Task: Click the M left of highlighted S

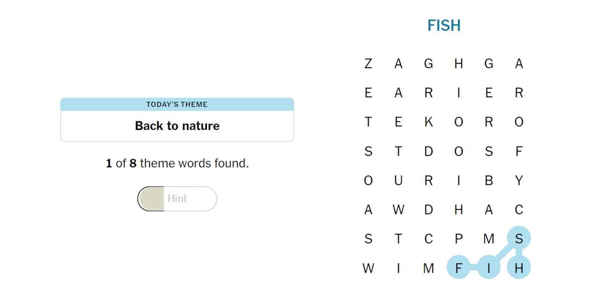Action: pyautogui.click(x=489, y=239)
